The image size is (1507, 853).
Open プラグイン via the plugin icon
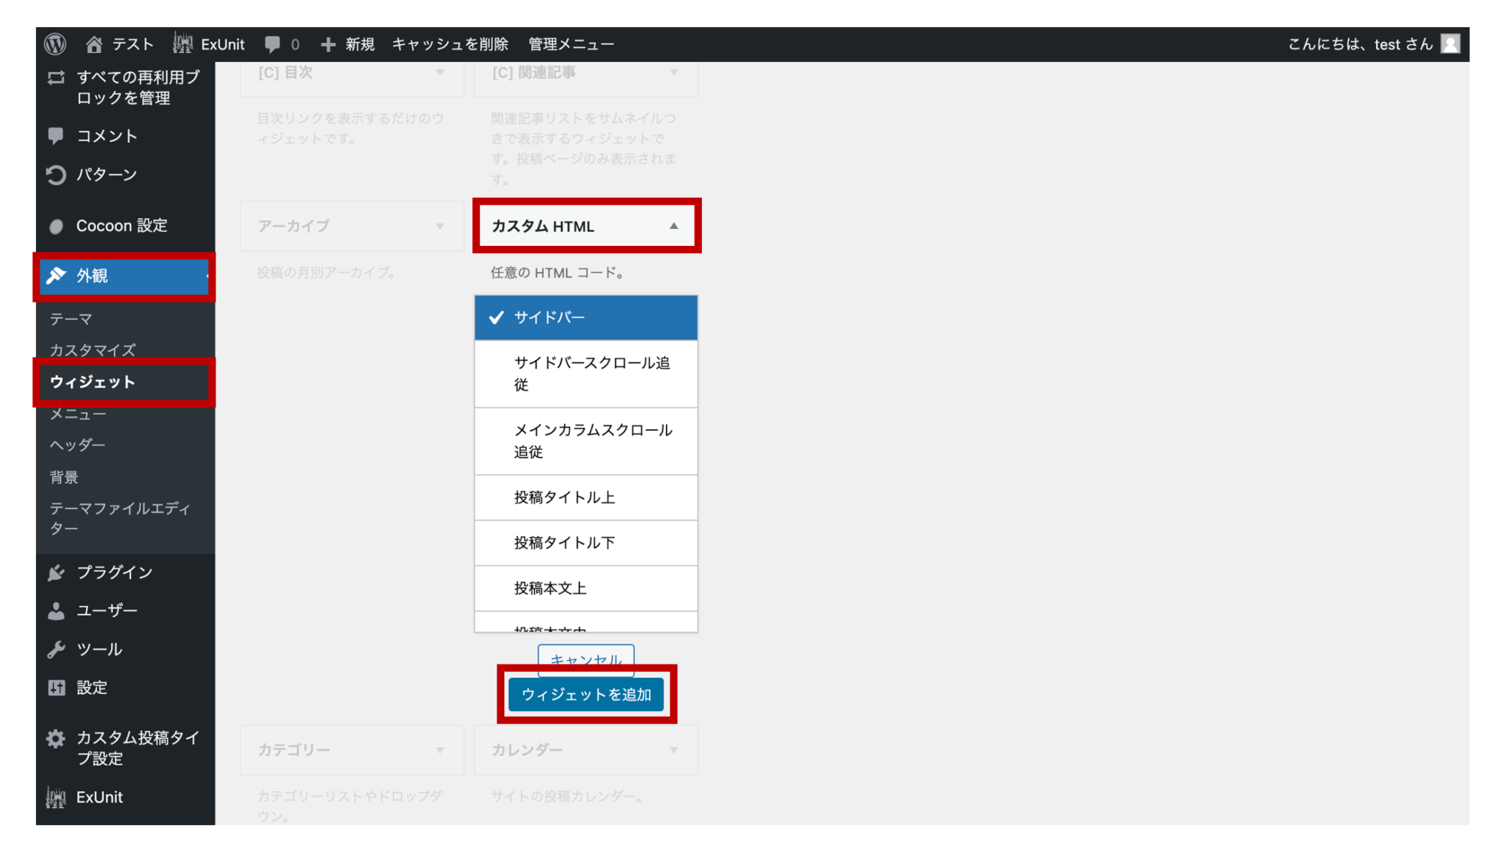pyautogui.click(x=56, y=572)
